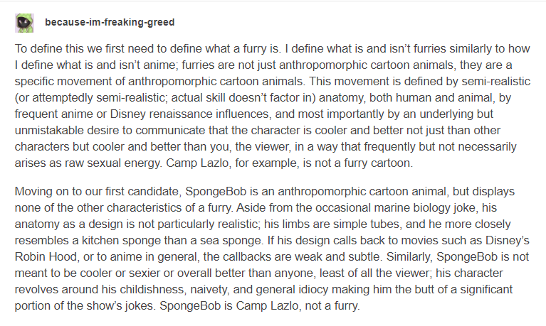Click the phrase "actual skill doesn't factor in"
Viewport: 546px width, 326px height.
(243, 98)
